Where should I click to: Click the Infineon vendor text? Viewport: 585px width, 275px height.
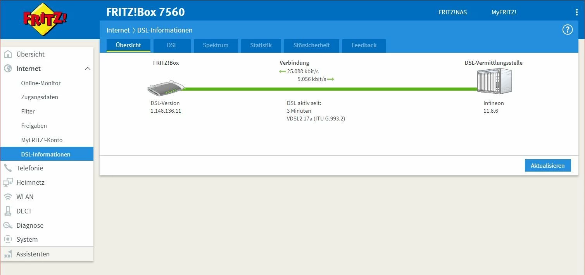pos(494,103)
